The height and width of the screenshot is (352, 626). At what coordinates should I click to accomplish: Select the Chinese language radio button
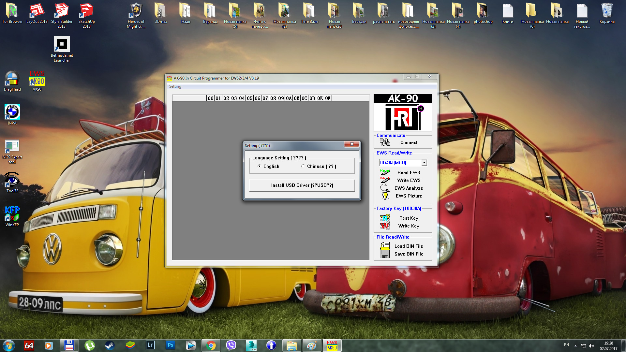point(303,166)
